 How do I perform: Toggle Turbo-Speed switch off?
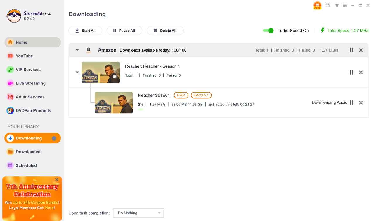click(268, 31)
